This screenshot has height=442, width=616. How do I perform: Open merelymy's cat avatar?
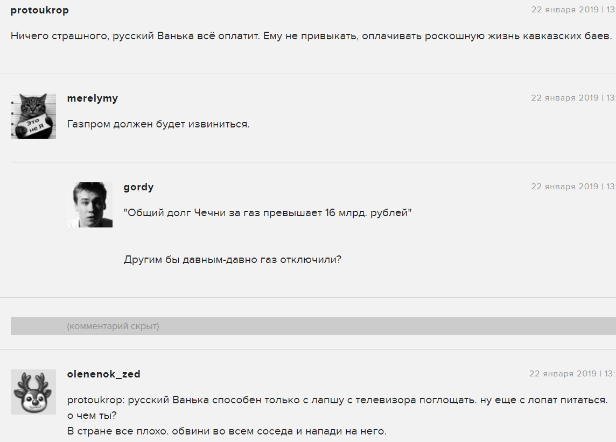(x=33, y=116)
